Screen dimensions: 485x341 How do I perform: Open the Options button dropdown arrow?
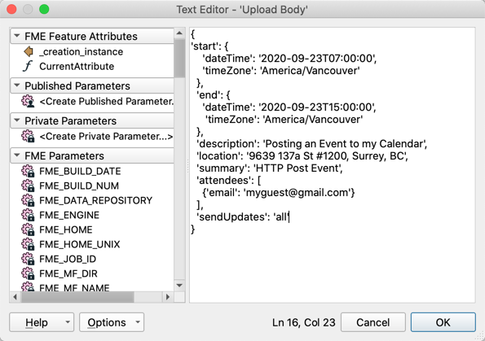[x=138, y=322]
